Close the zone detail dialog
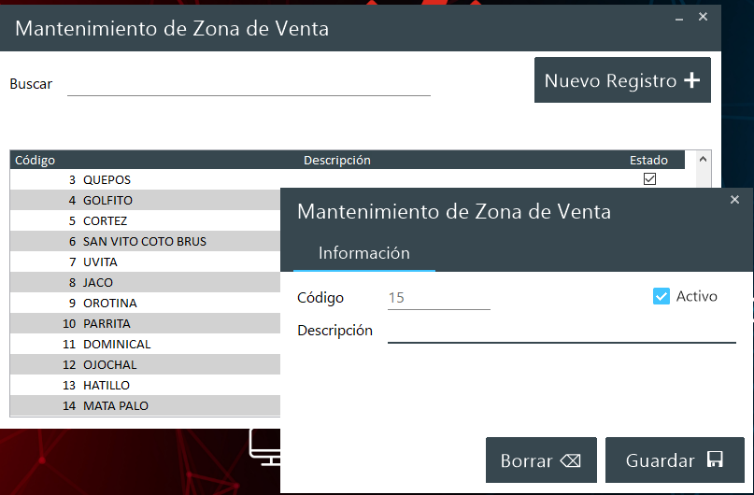The image size is (754, 495). pyautogui.click(x=734, y=200)
